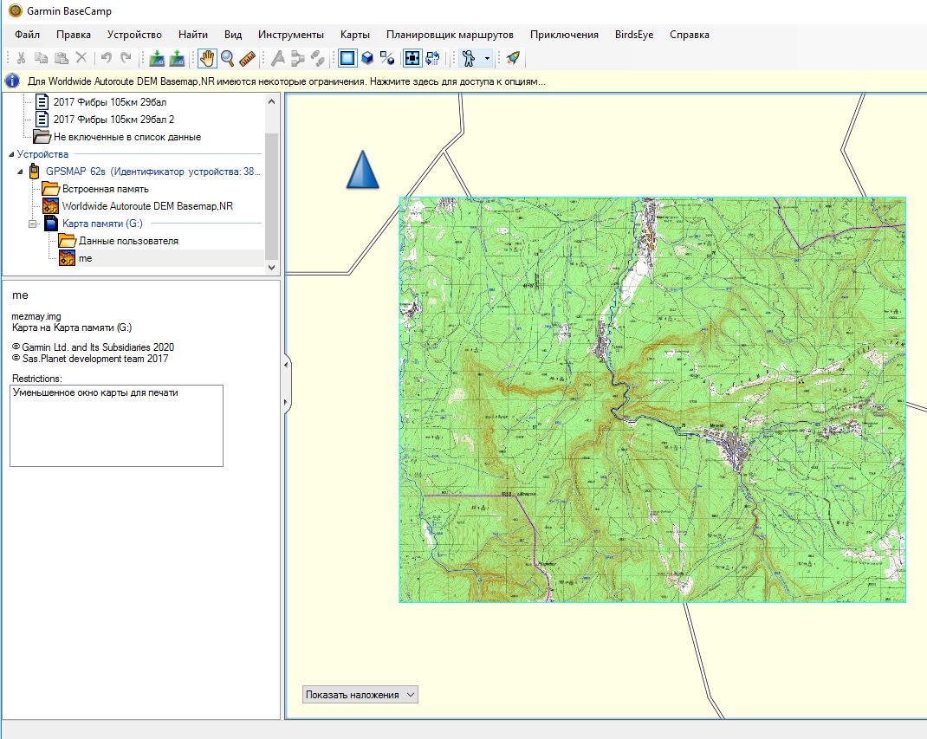Screen dimensions: 927x739
Task: Open the Показать наложения dropdown
Action: pos(360,694)
